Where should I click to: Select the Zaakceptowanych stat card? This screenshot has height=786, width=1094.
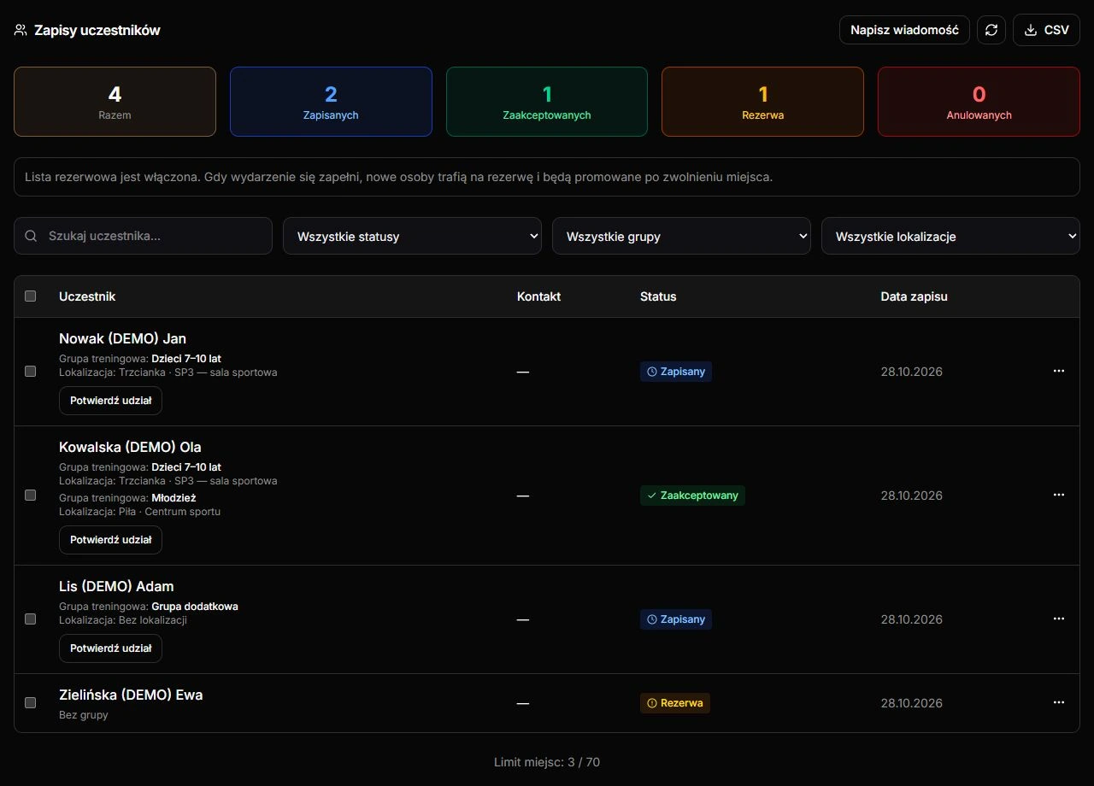[x=547, y=102]
